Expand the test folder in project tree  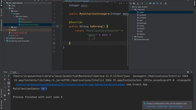pos(9,27)
